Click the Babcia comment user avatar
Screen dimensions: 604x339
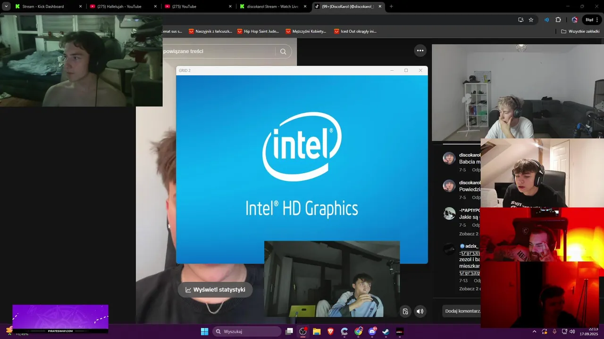(449, 158)
